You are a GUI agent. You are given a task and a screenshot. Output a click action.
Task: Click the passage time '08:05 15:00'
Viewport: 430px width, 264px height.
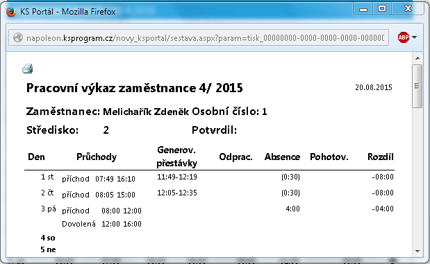(115, 195)
